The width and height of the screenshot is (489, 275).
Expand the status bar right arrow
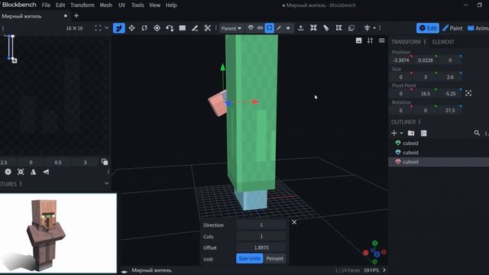coord(384,270)
